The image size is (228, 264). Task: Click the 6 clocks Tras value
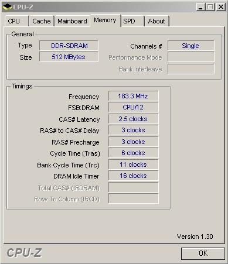[134, 153]
